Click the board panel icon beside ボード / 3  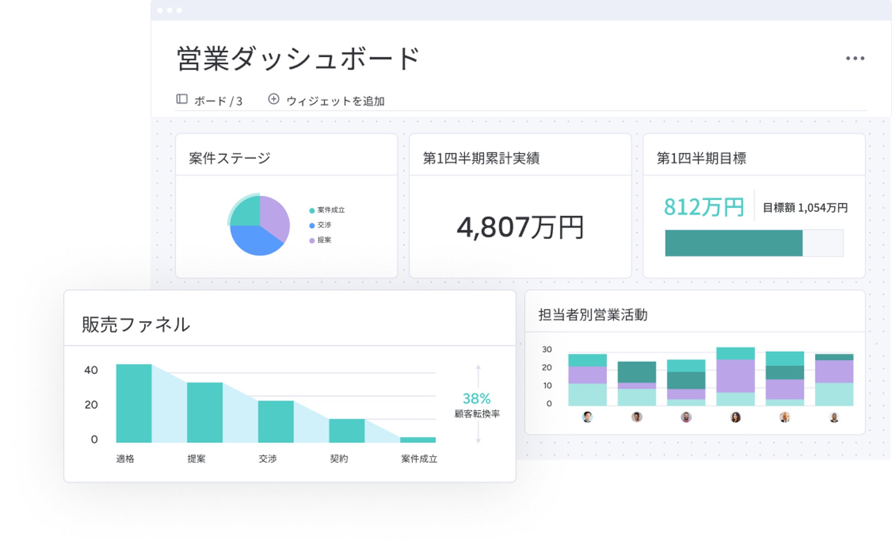[182, 99]
